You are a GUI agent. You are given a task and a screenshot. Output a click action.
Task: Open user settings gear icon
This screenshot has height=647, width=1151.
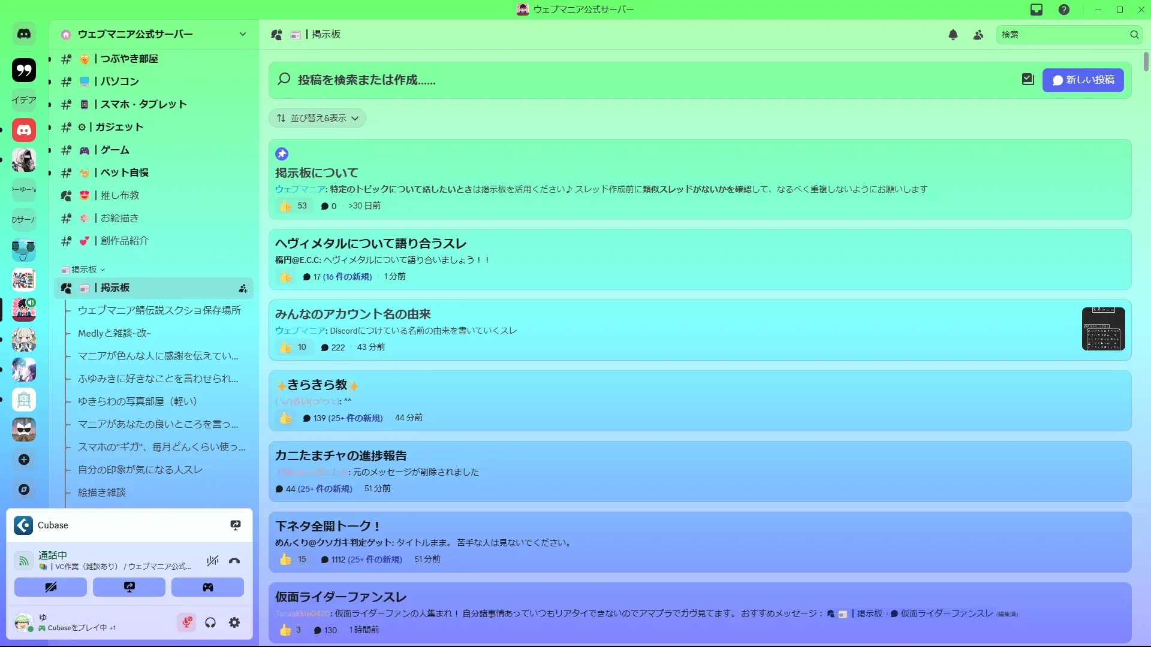click(x=234, y=622)
